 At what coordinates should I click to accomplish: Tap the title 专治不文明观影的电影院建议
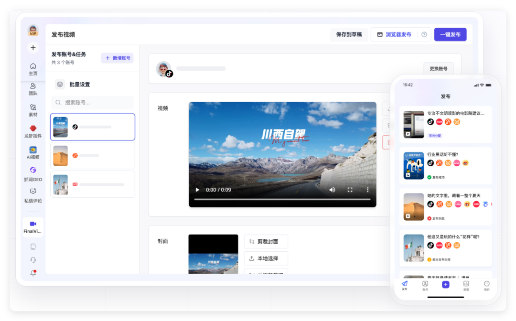point(456,113)
